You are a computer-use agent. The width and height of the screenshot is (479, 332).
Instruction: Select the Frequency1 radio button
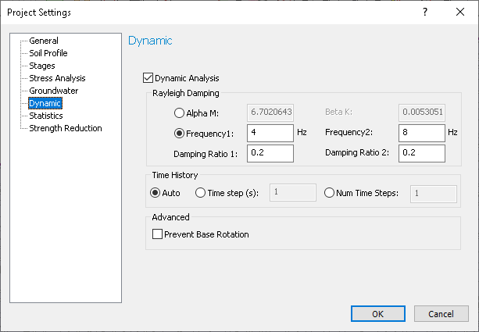click(180, 133)
